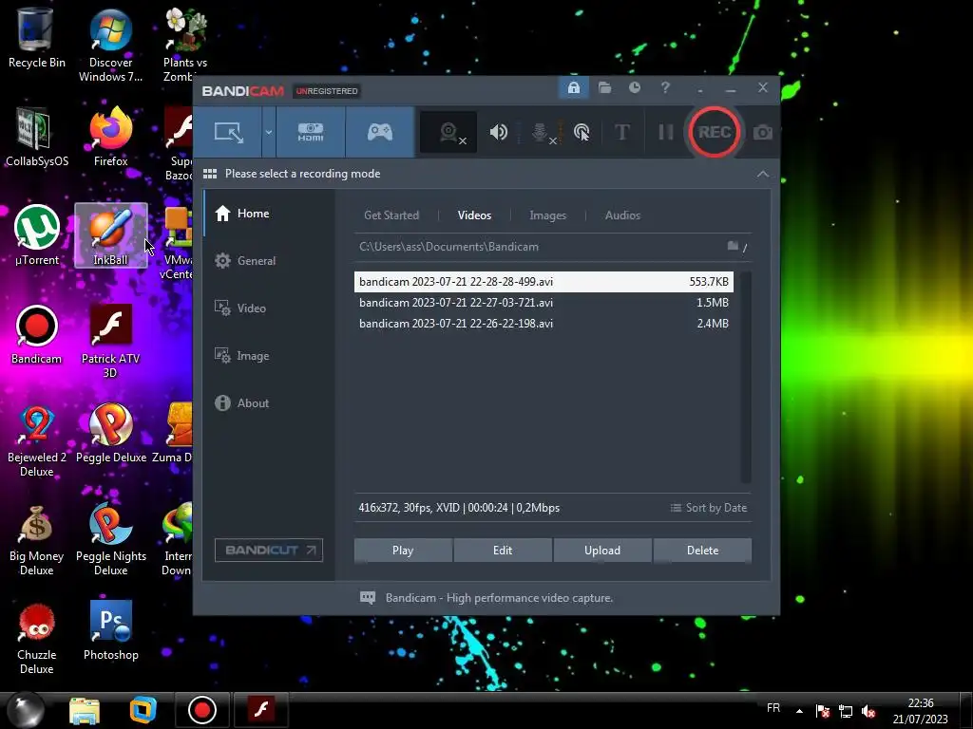This screenshot has width=973, height=729.
Task: Open InkBall desktop icon
Action: coord(110,235)
